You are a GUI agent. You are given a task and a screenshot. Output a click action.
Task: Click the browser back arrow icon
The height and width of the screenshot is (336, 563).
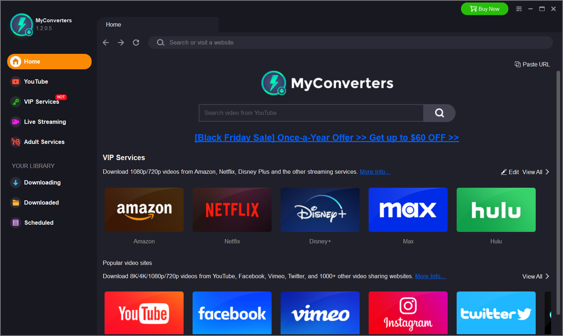106,42
